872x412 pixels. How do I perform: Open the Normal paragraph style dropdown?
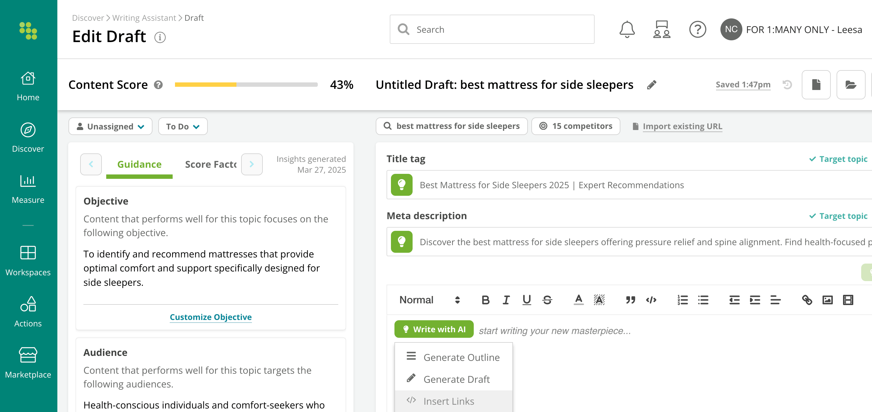pyautogui.click(x=429, y=300)
